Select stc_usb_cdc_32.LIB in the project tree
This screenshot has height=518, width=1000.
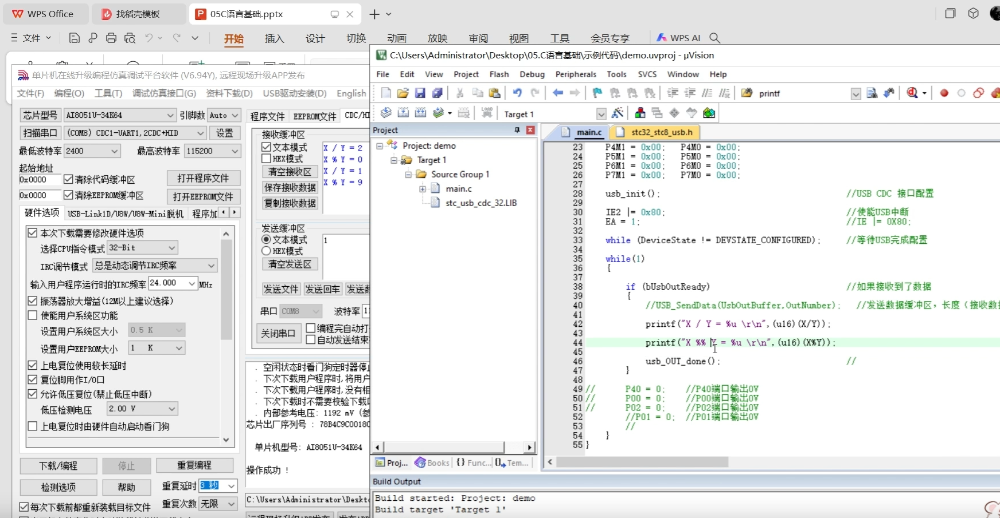[x=481, y=203]
